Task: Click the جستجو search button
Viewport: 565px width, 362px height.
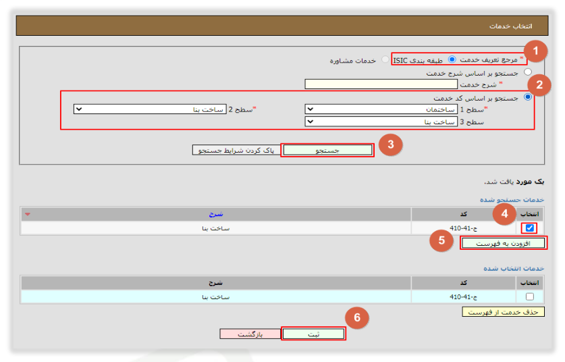Action: (327, 150)
